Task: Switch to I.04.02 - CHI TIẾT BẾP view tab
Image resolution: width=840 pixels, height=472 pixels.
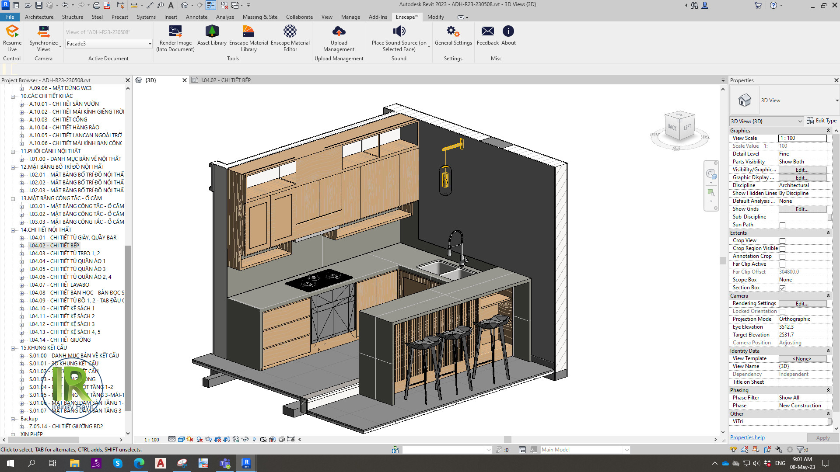Action: pos(225,80)
